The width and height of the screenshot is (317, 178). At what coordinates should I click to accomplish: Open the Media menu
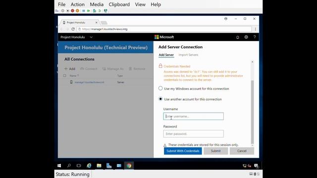(x=97, y=4)
